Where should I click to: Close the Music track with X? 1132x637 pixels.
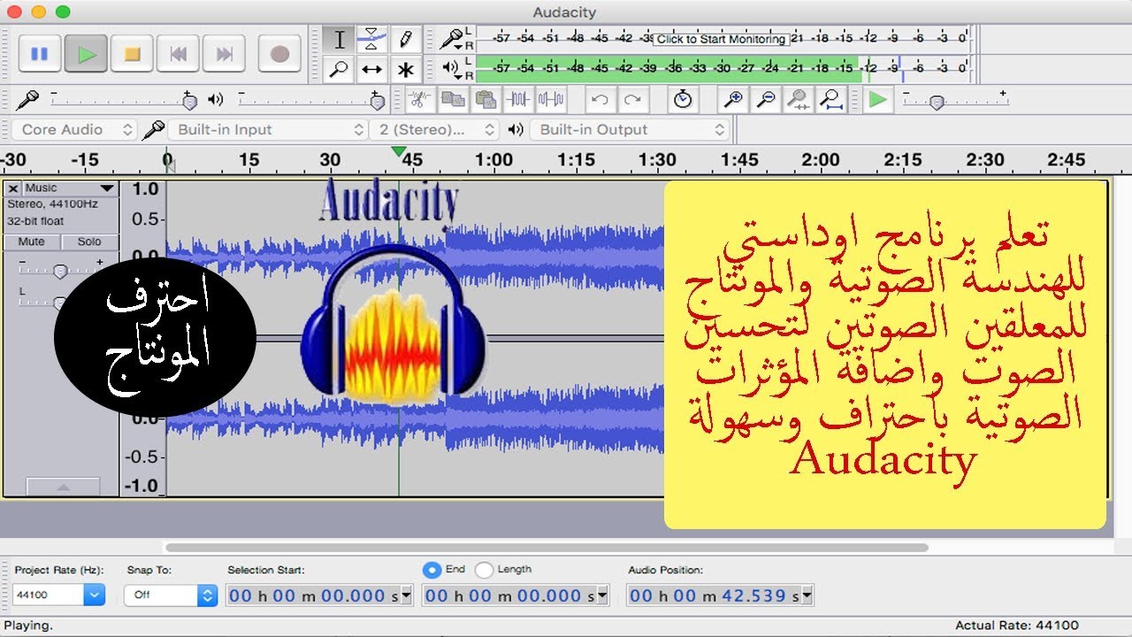tap(13, 188)
